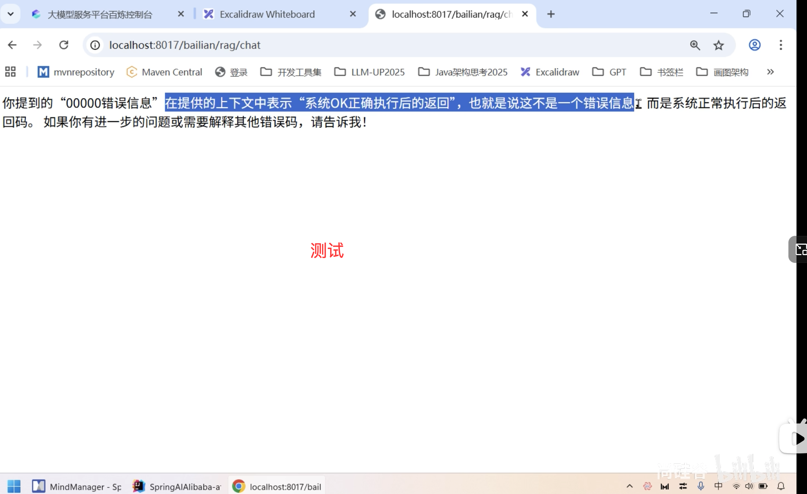Open bookmarks overflow chevron on bookmarks bar

770,72
